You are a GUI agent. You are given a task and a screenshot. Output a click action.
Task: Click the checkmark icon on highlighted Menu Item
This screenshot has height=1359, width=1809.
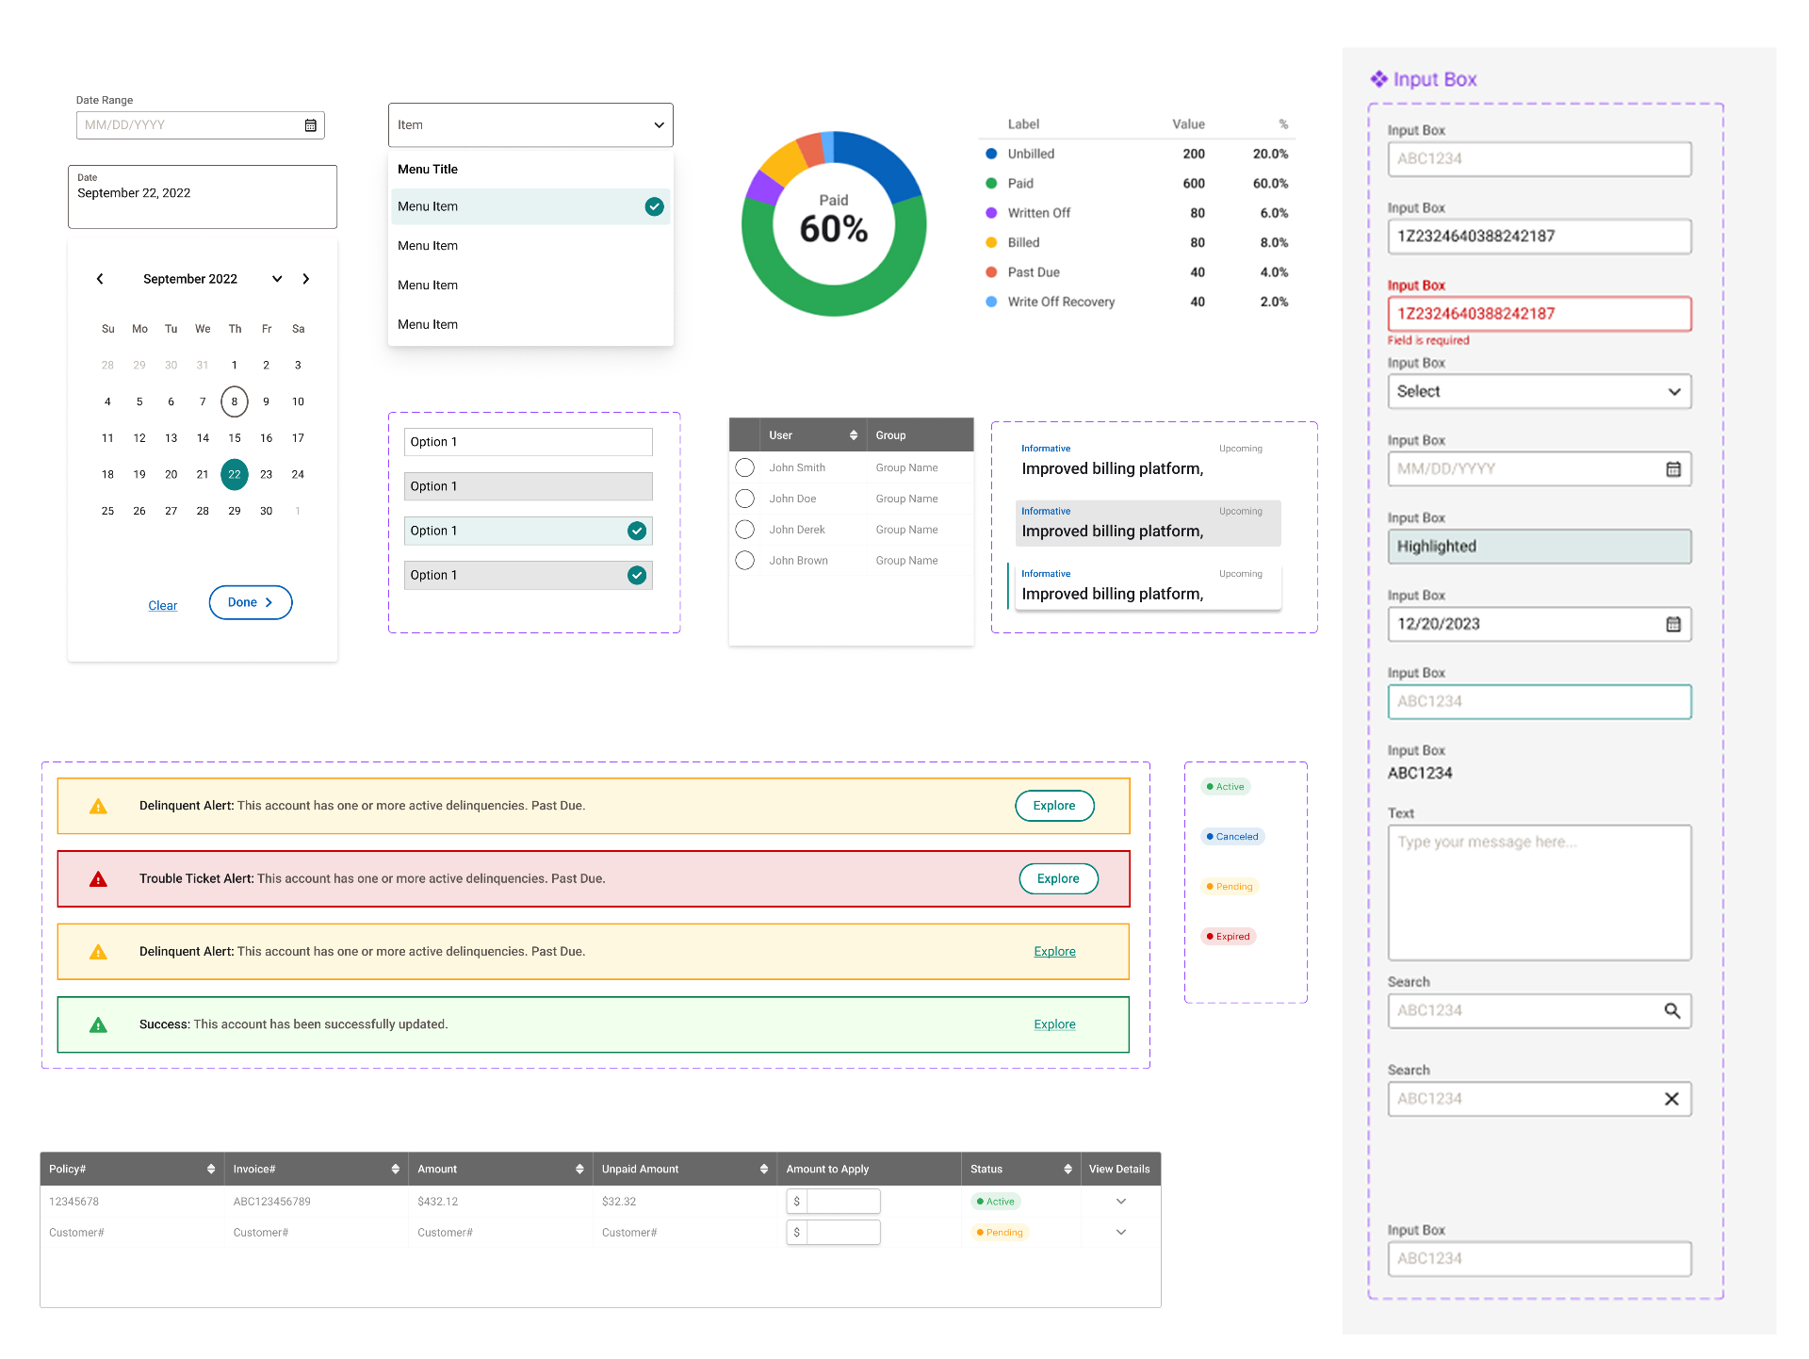pos(654,206)
